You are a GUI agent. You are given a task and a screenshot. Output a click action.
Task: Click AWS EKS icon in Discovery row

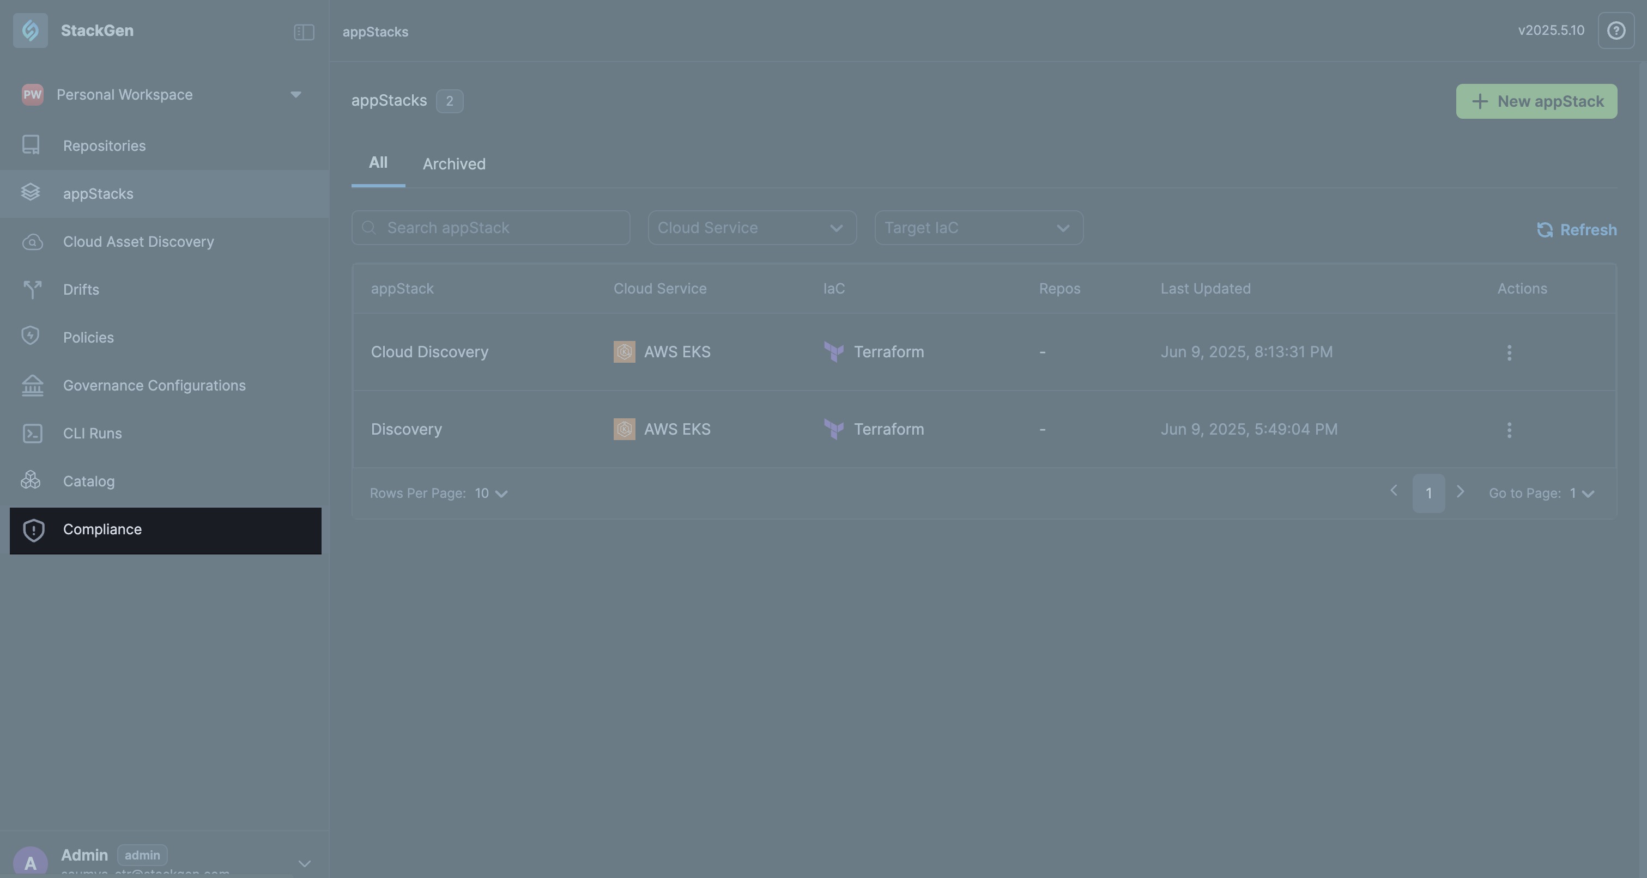point(624,429)
